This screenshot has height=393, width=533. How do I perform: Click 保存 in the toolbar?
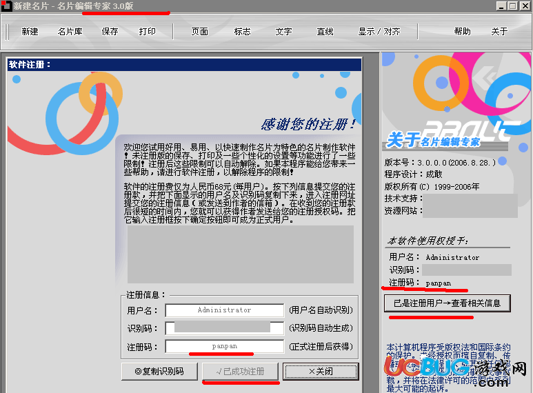[110, 32]
